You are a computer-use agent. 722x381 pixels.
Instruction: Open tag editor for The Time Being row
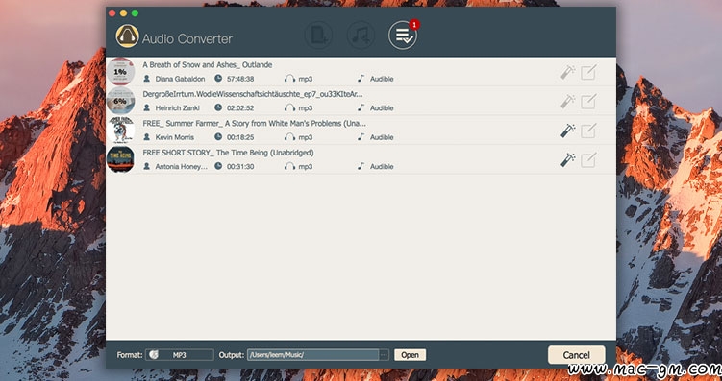click(588, 160)
